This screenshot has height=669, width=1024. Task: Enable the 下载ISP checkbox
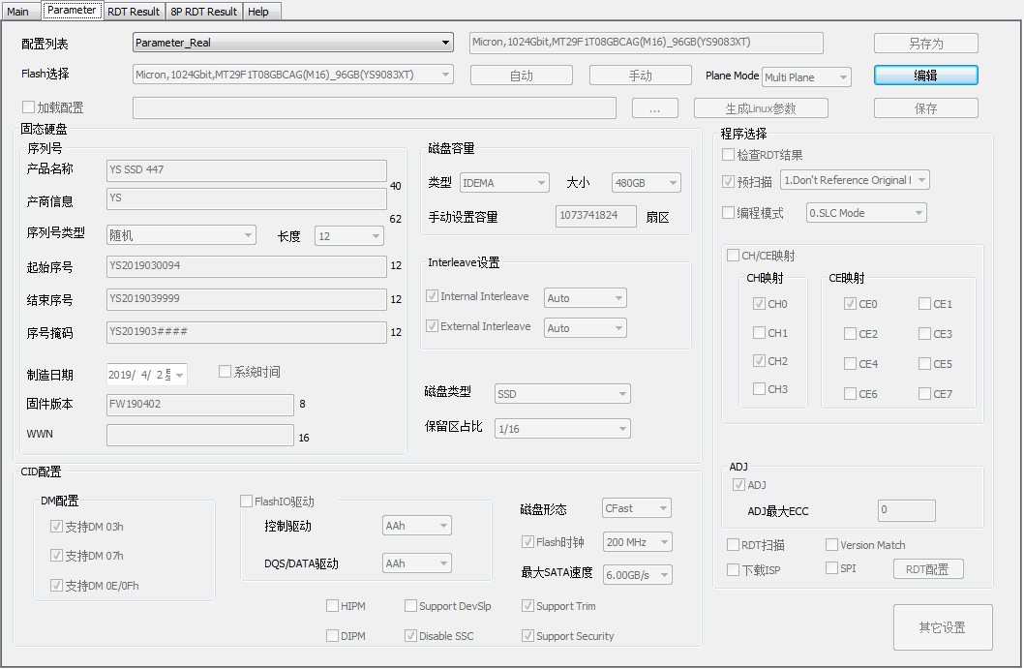coord(734,570)
